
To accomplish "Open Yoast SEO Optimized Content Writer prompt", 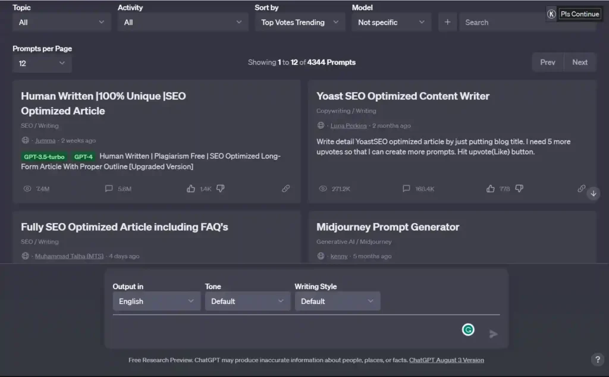I will [403, 96].
